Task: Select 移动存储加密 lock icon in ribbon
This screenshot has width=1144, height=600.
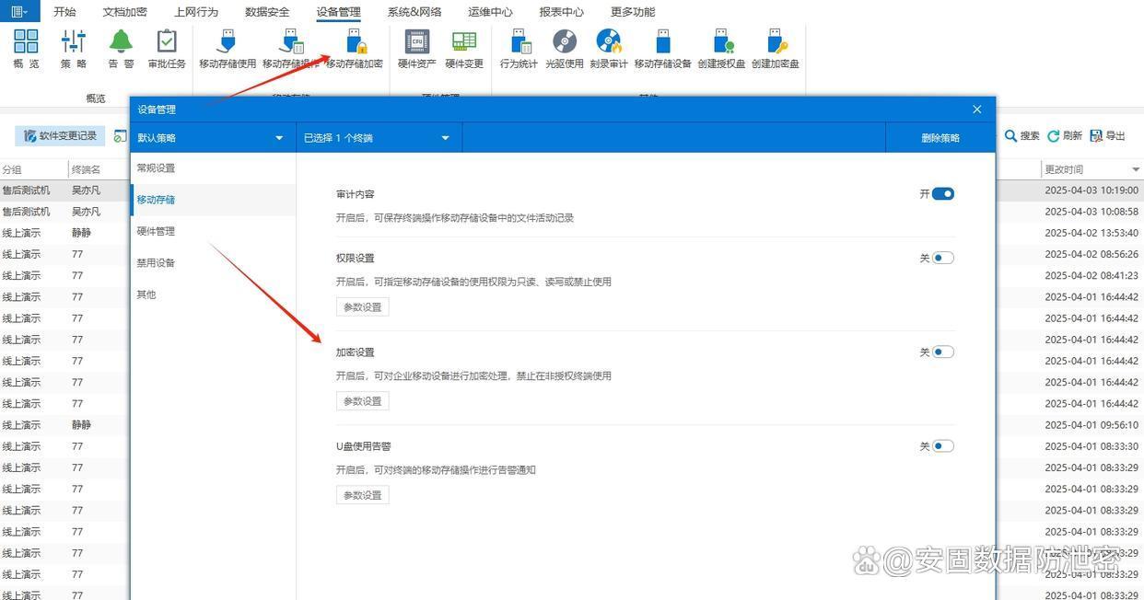Action: (355, 42)
